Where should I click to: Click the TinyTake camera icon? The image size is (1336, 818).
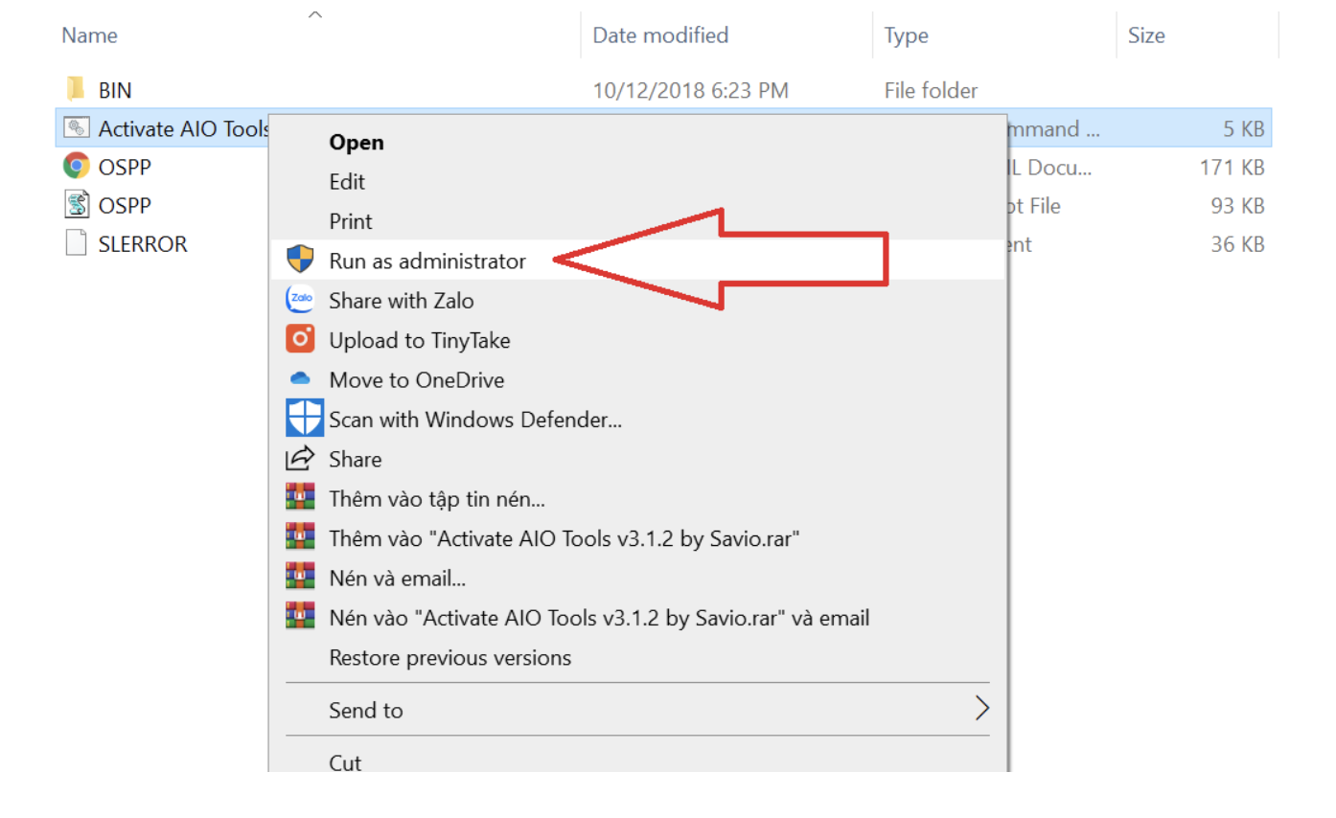[300, 339]
